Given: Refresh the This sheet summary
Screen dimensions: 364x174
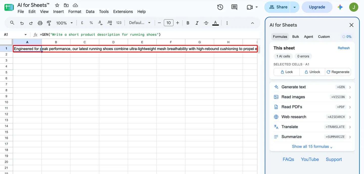Looking at the screenshot, I should click(344, 48).
